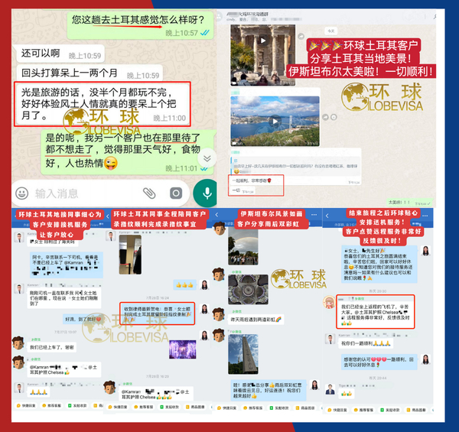Open woman avatar beside the fingerprint congratulation message
The width and height of the screenshot is (459, 432).
[204, 310]
